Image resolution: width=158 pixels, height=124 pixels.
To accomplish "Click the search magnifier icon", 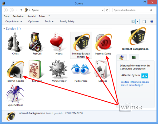I will coord(151,10).
